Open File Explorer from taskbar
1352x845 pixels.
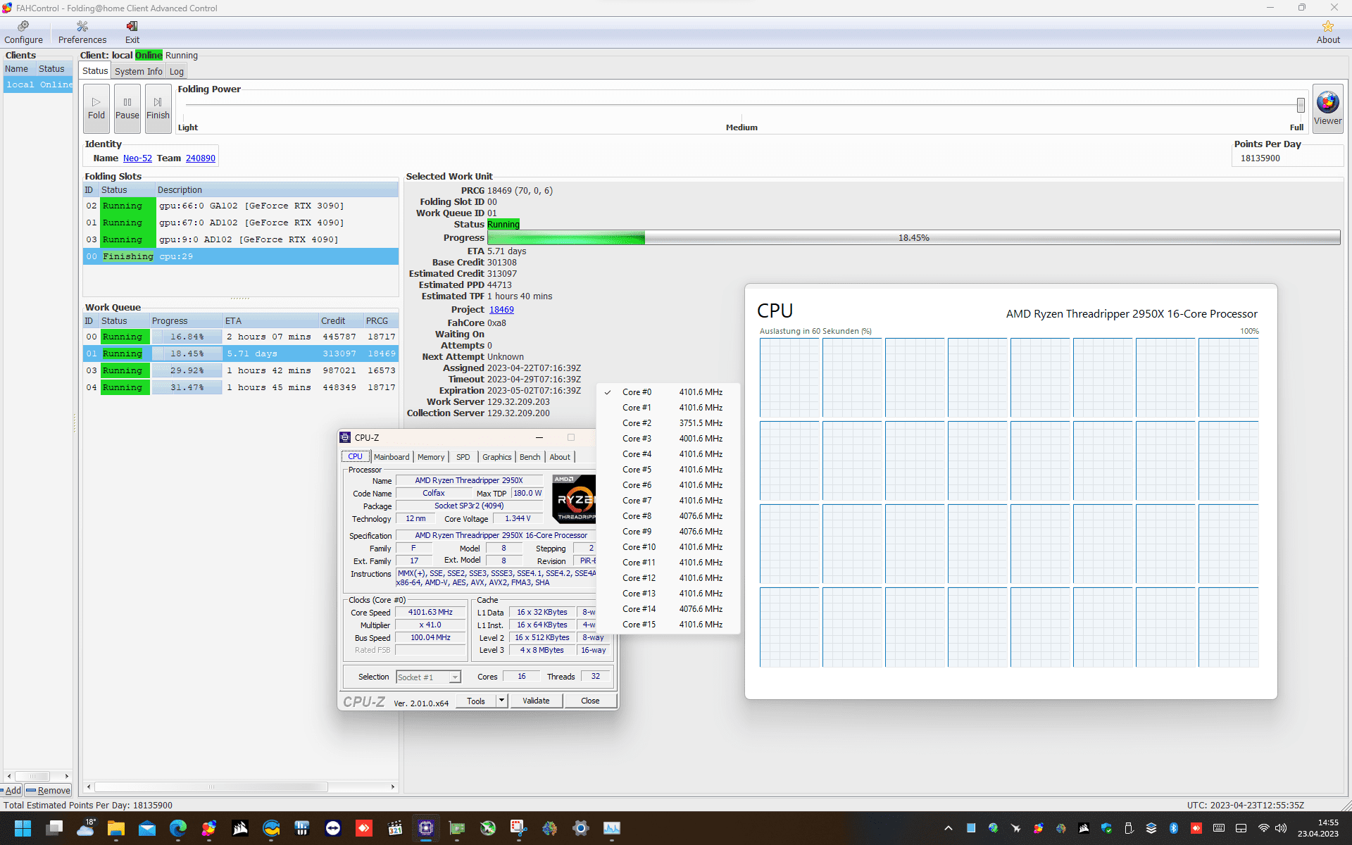pyautogui.click(x=116, y=828)
